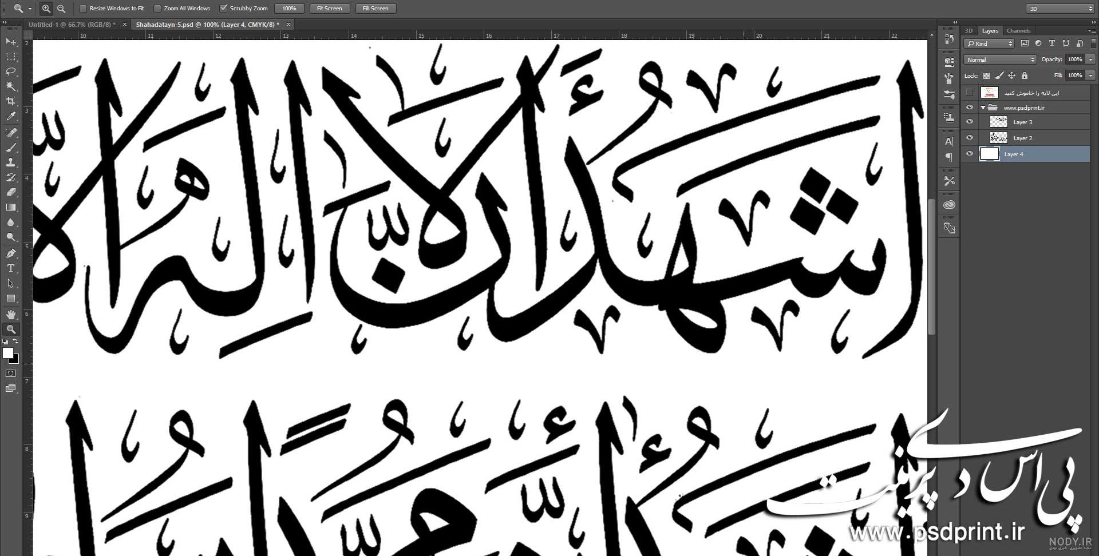Toggle Lock position icon
1099x556 pixels.
click(x=1012, y=76)
